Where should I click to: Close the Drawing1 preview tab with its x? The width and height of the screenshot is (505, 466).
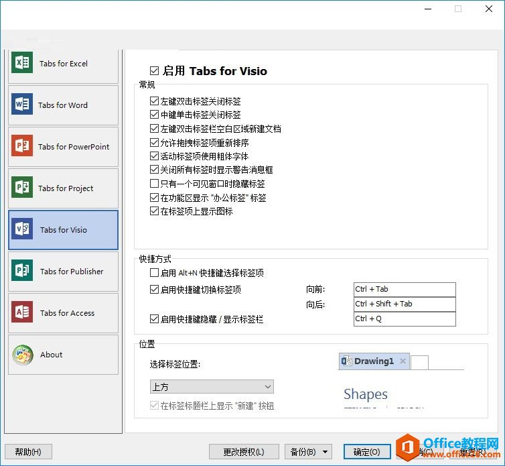(403, 361)
